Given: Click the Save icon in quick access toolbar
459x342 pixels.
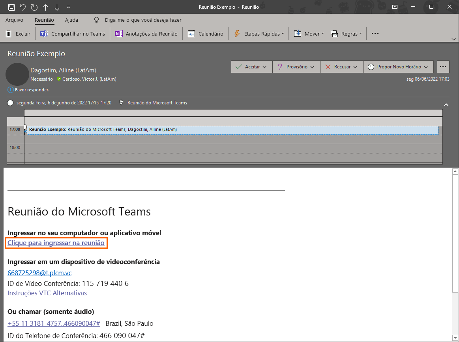Looking at the screenshot, I should 11,7.
